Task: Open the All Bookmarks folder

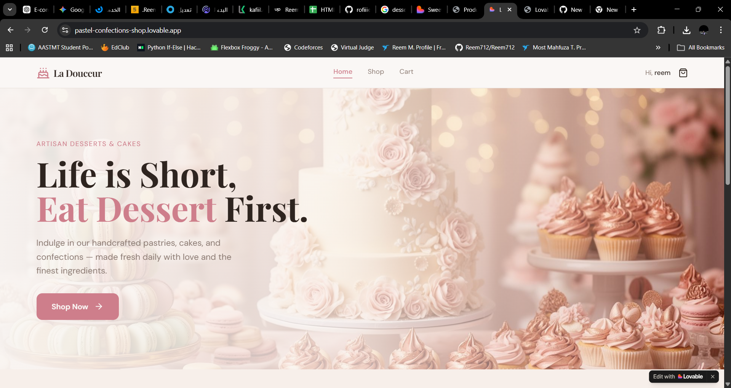Action: click(x=701, y=48)
